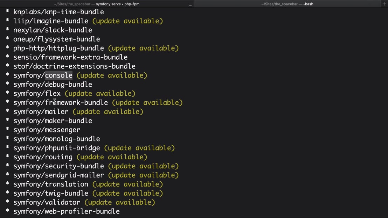Click the php-http/httplug-bundle package name

[58, 48]
